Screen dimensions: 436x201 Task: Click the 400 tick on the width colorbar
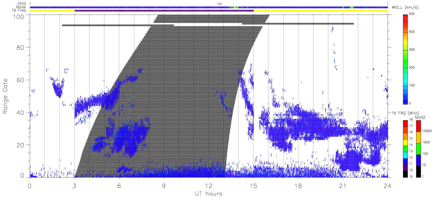[413, 32]
